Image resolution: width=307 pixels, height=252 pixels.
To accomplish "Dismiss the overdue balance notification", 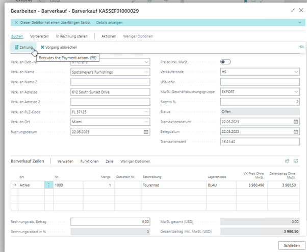I will click(x=16, y=23).
